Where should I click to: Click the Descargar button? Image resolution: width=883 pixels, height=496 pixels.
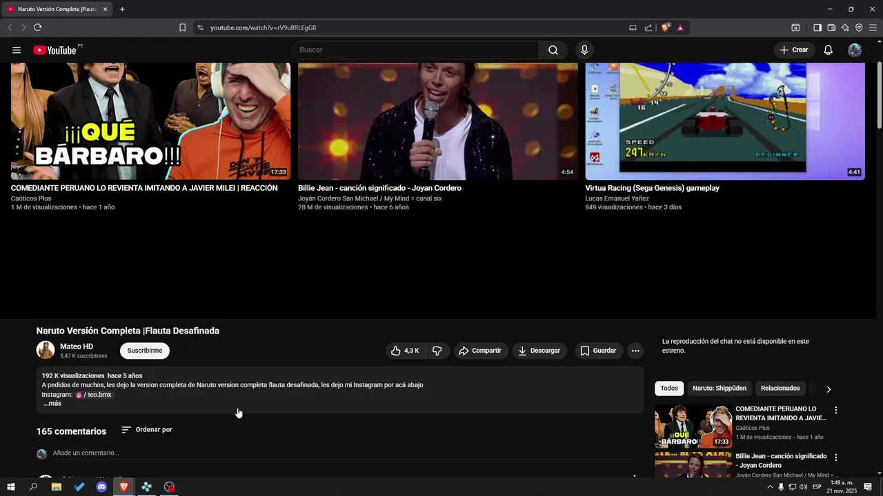click(539, 351)
